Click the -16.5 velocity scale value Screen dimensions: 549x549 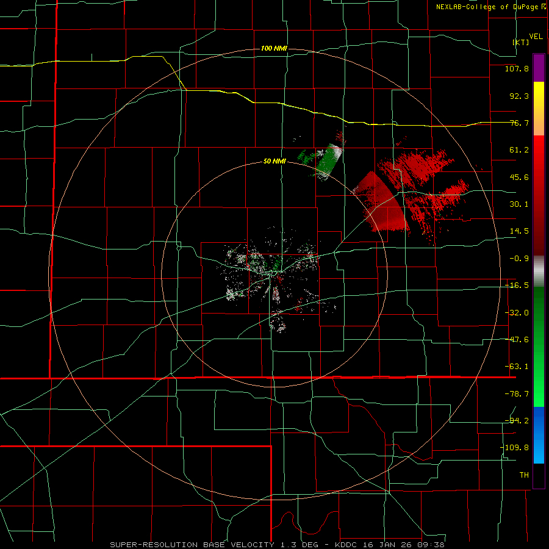pos(517,285)
